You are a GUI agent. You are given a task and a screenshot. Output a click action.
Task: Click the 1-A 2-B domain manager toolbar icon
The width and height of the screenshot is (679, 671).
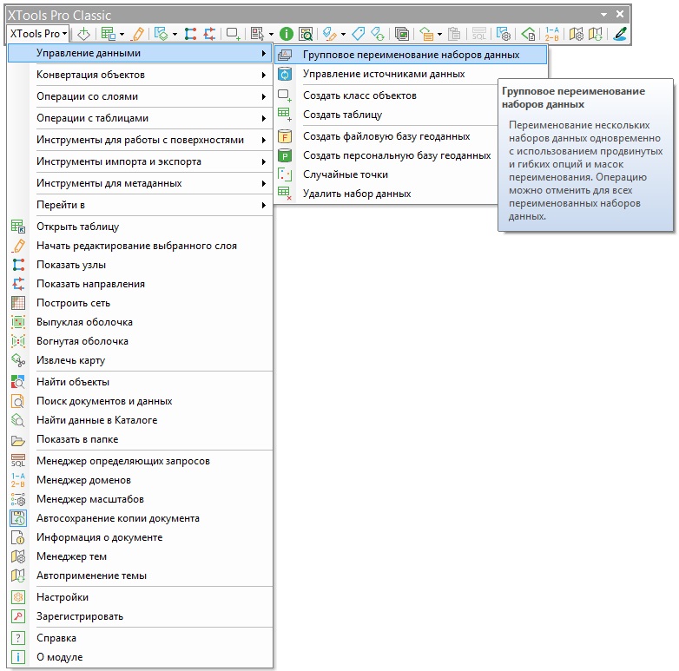coord(551,33)
